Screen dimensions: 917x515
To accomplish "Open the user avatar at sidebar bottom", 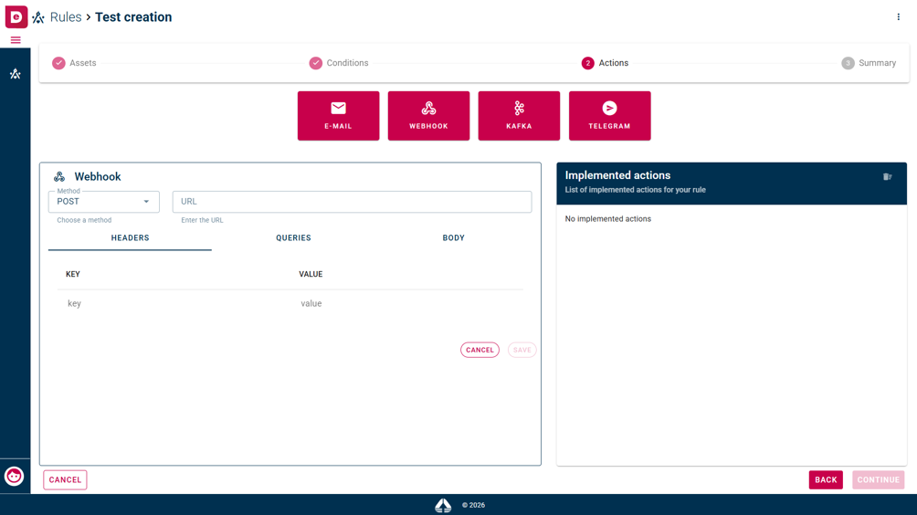I will click(14, 477).
